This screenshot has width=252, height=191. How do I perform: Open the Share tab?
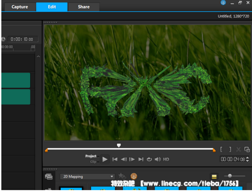[x=84, y=7]
